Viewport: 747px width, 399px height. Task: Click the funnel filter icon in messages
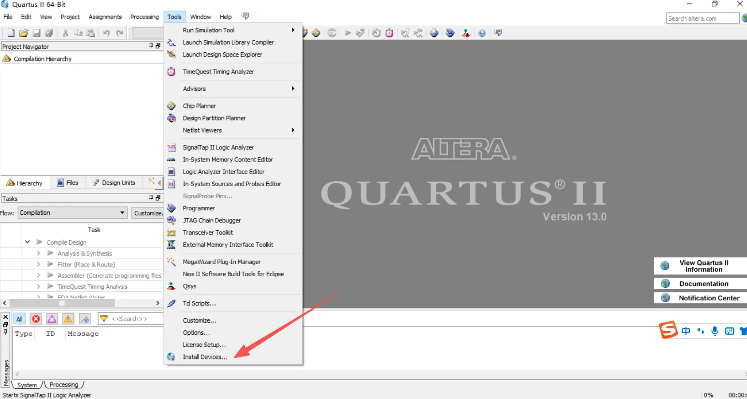104,318
